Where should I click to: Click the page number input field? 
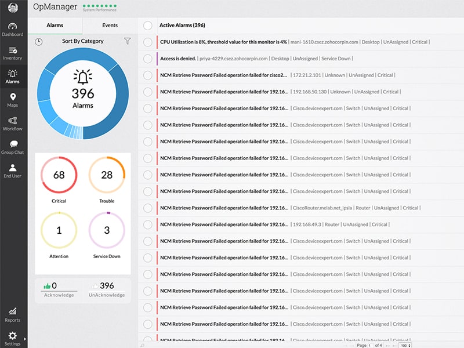point(369,345)
